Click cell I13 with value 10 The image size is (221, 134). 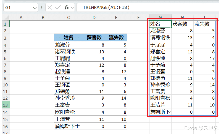pyautogui.click(x=204, y=105)
